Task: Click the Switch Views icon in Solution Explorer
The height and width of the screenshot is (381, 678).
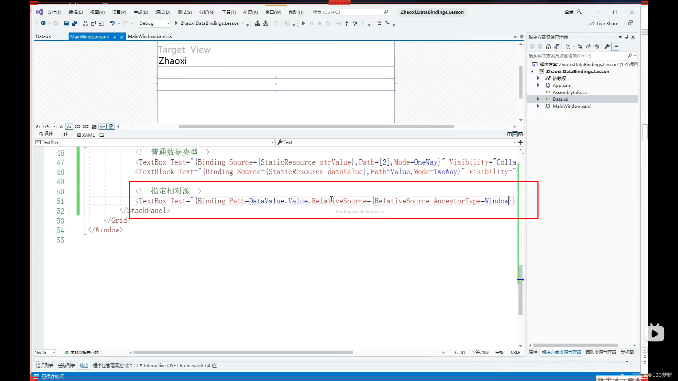Action: click(556, 47)
